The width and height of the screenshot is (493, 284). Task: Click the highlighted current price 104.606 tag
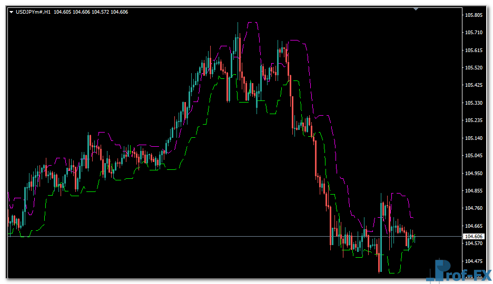(474, 237)
